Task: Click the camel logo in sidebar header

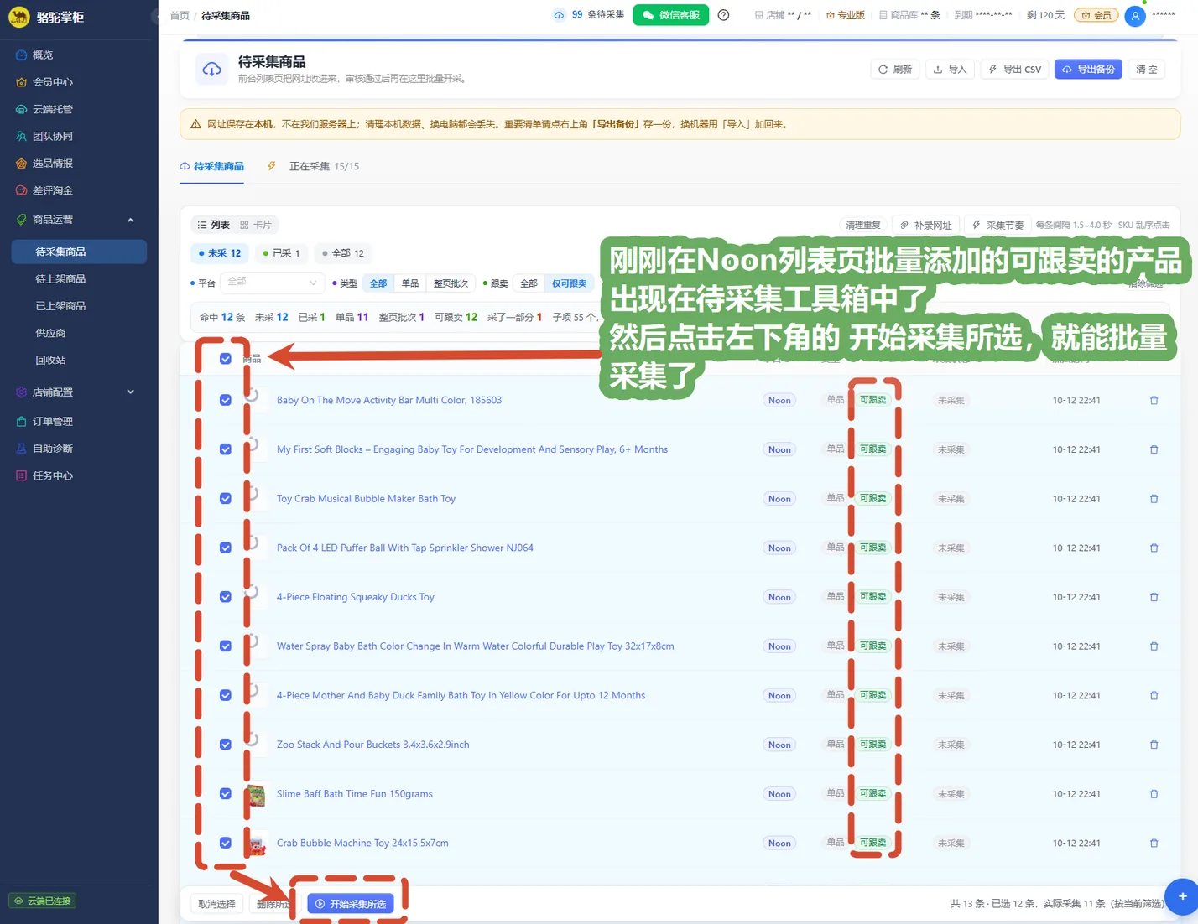Action: (x=18, y=16)
